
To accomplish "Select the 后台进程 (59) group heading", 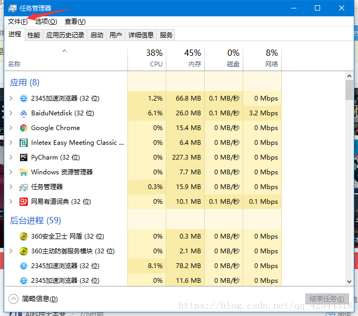I will tap(35, 221).
